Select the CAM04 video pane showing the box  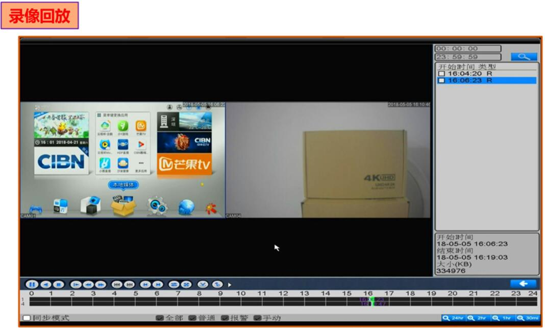tap(328, 160)
